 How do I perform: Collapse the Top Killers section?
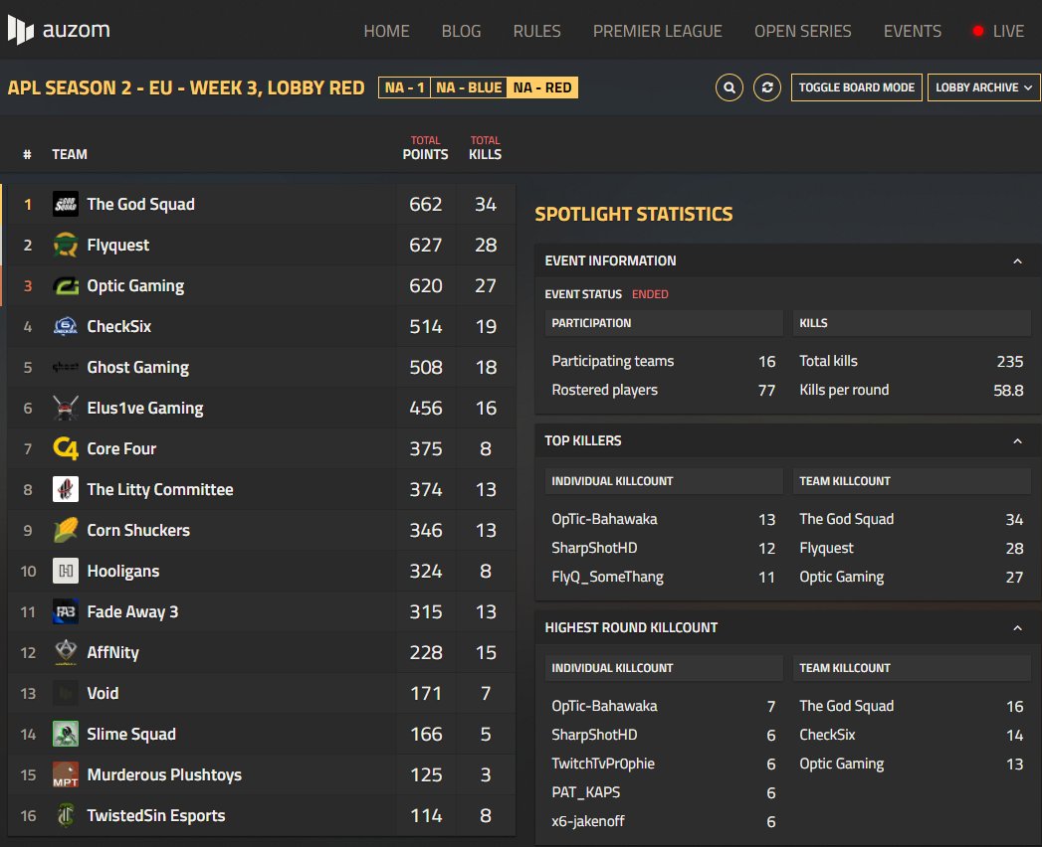click(1017, 440)
